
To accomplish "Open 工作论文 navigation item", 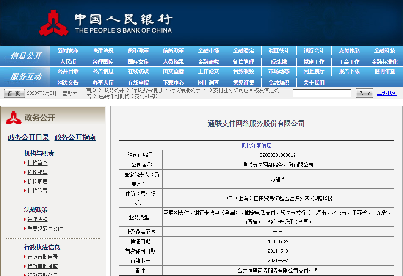I will point(208,71).
